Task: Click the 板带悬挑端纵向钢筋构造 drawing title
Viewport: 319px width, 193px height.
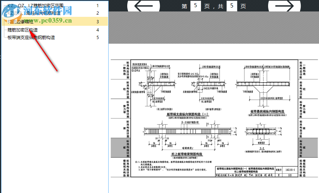Action: [267, 111]
